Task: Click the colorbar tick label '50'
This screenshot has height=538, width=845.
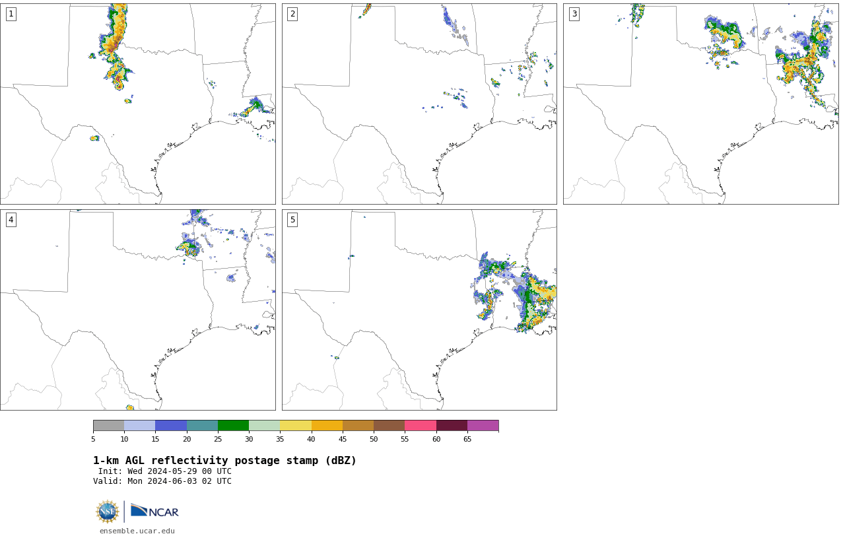Action: (374, 440)
